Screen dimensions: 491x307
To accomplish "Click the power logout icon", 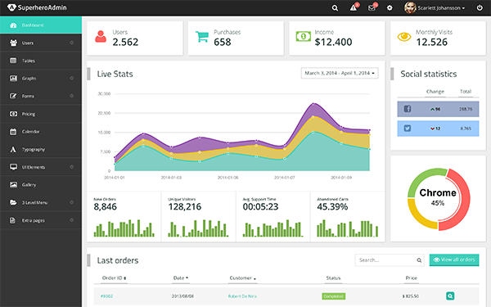I will (480, 8).
